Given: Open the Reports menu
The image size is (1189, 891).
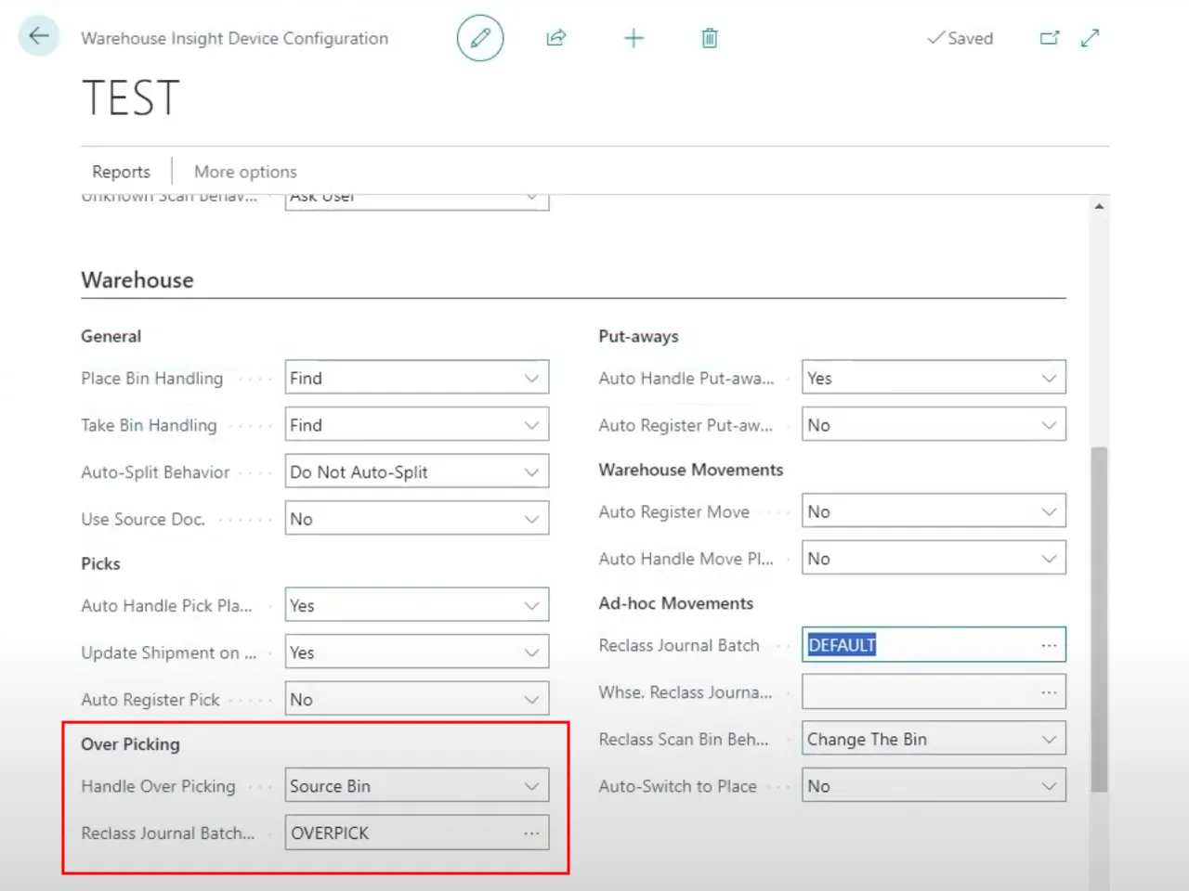Looking at the screenshot, I should tap(121, 172).
